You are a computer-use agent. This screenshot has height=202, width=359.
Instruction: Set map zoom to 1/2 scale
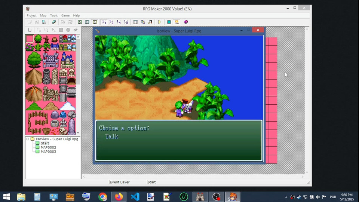111,22
